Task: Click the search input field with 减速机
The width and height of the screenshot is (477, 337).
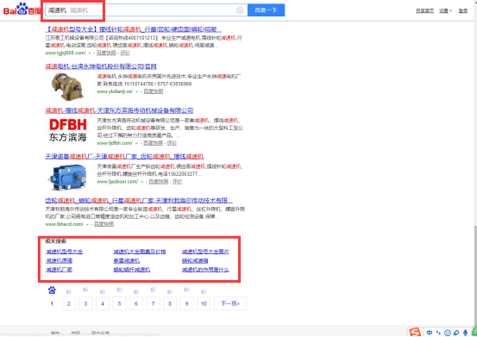Action: pyautogui.click(x=147, y=10)
